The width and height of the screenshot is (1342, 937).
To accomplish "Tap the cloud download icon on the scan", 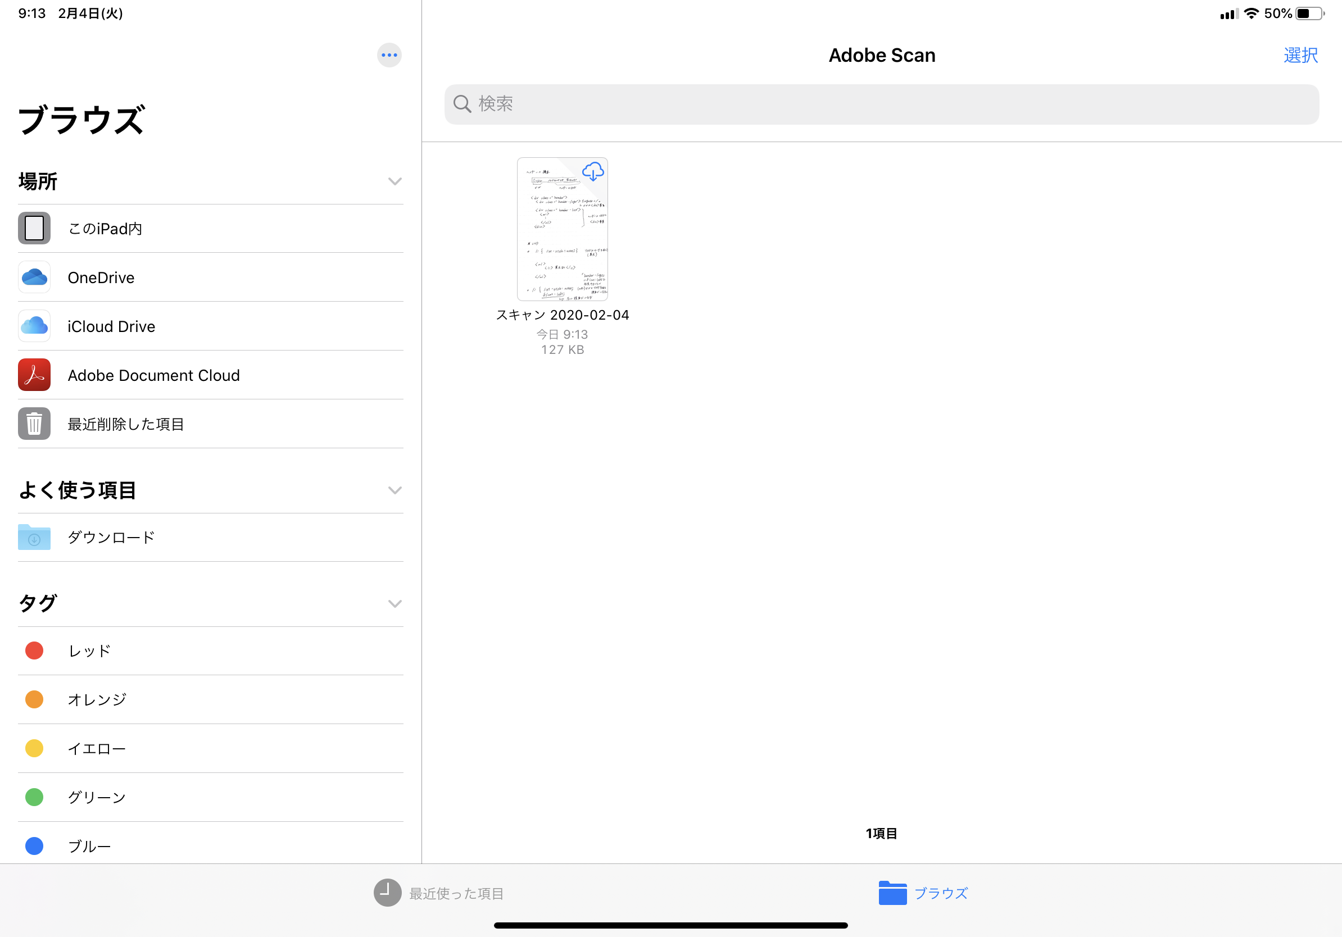I will (593, 171).
